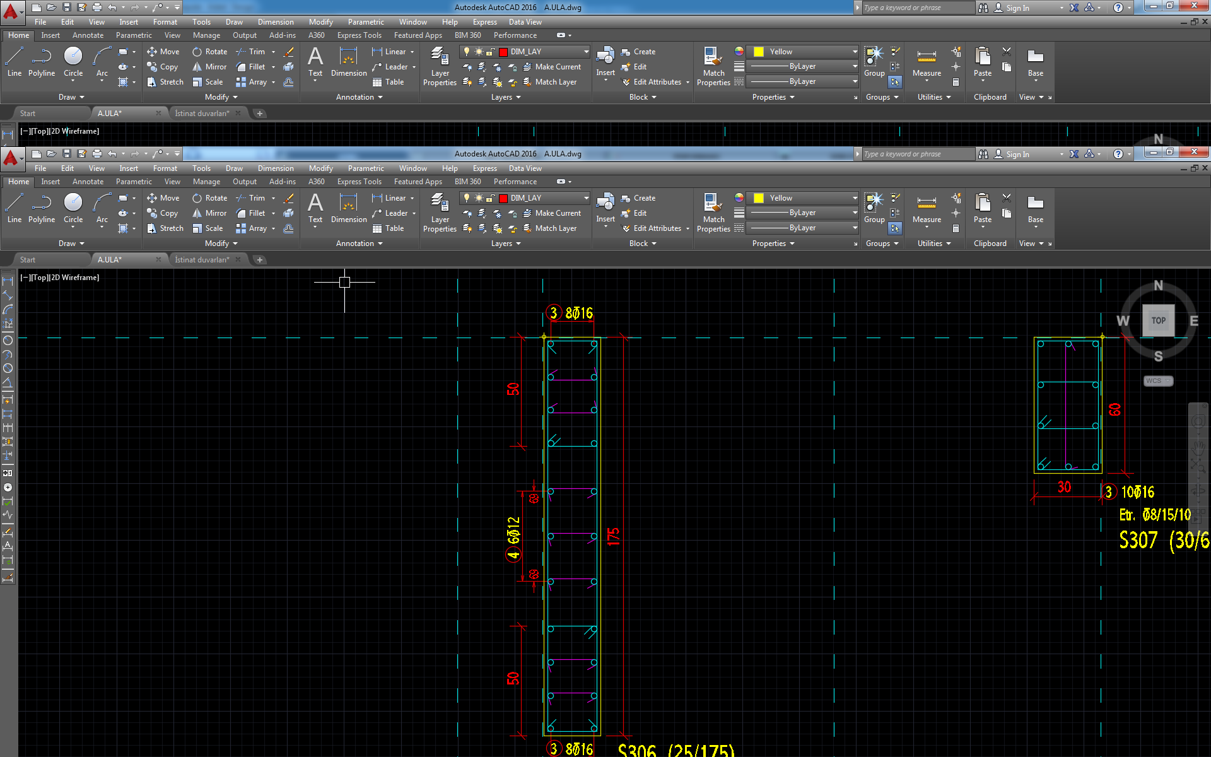Click the TOP face of the ViewCube
Screen dimensions: 1211x757
(x=1158, y=320)
